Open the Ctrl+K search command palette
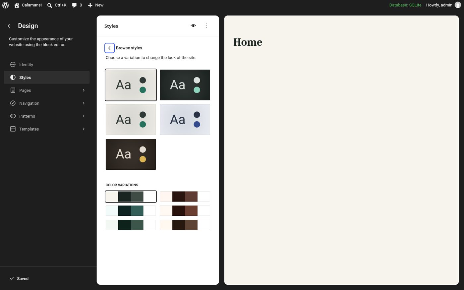This screenshot has width=464, height=290. pyautogui.click(x=57, y=5)
